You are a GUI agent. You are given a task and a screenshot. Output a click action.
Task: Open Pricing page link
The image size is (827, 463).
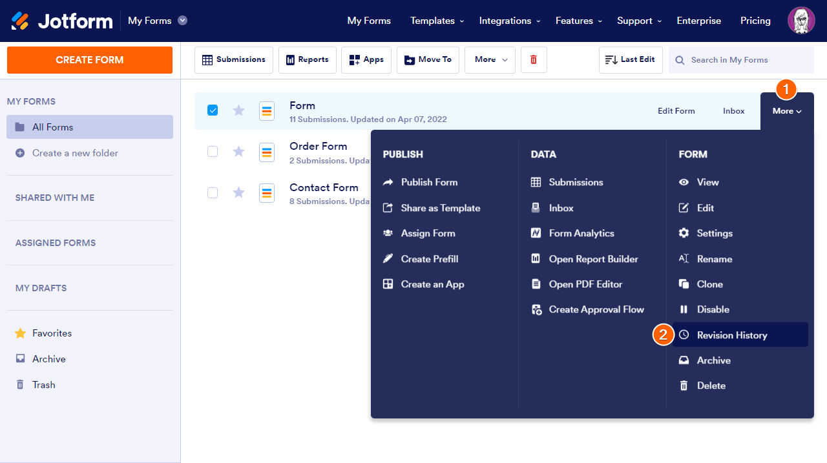pyautogui.click(x=755, y=21)
